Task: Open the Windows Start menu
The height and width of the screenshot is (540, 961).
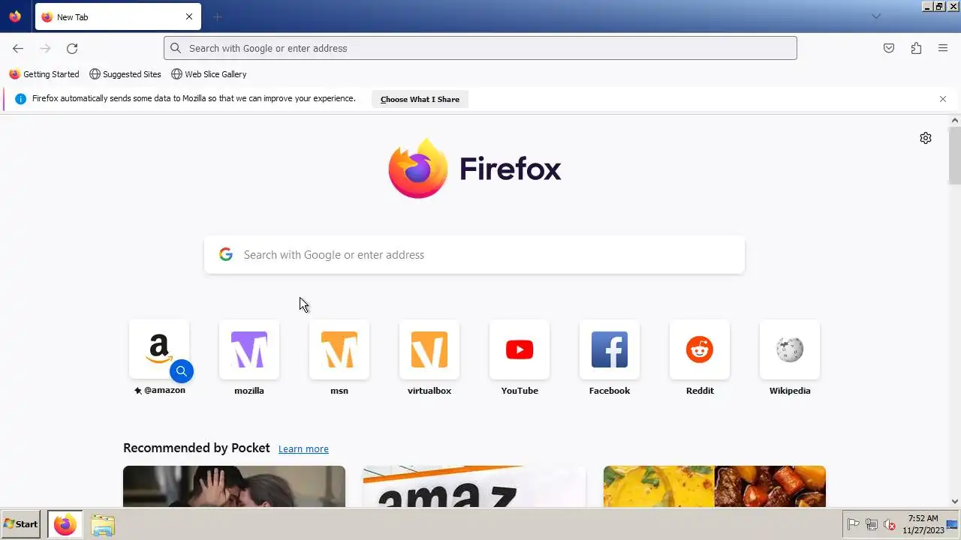Action: click(21, 524)
